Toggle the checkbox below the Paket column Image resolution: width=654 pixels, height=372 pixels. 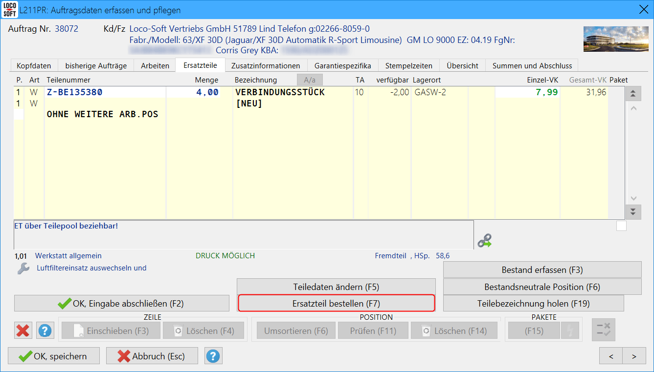[621, 226]
